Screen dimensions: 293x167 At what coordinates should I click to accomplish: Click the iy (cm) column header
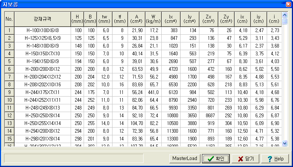[x=259, y=19]
